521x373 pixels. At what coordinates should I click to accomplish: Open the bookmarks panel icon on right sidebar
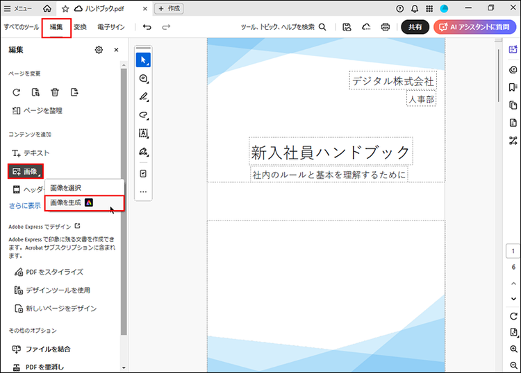tap(513, 87)
